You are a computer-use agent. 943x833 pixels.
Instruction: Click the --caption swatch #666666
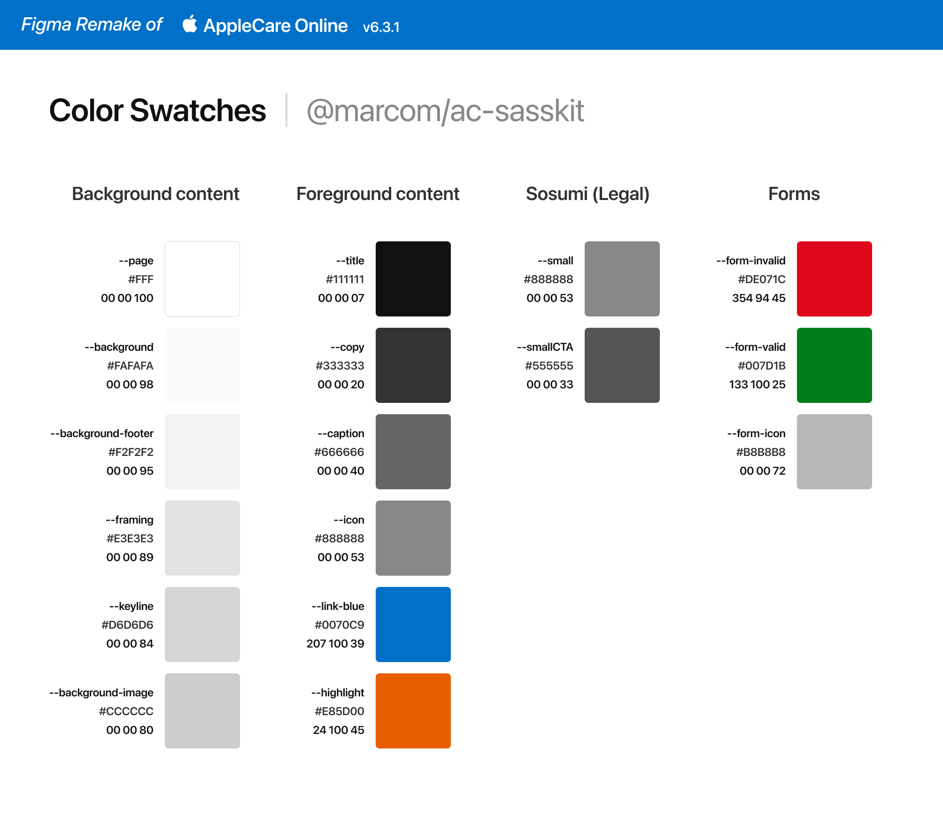413,451
